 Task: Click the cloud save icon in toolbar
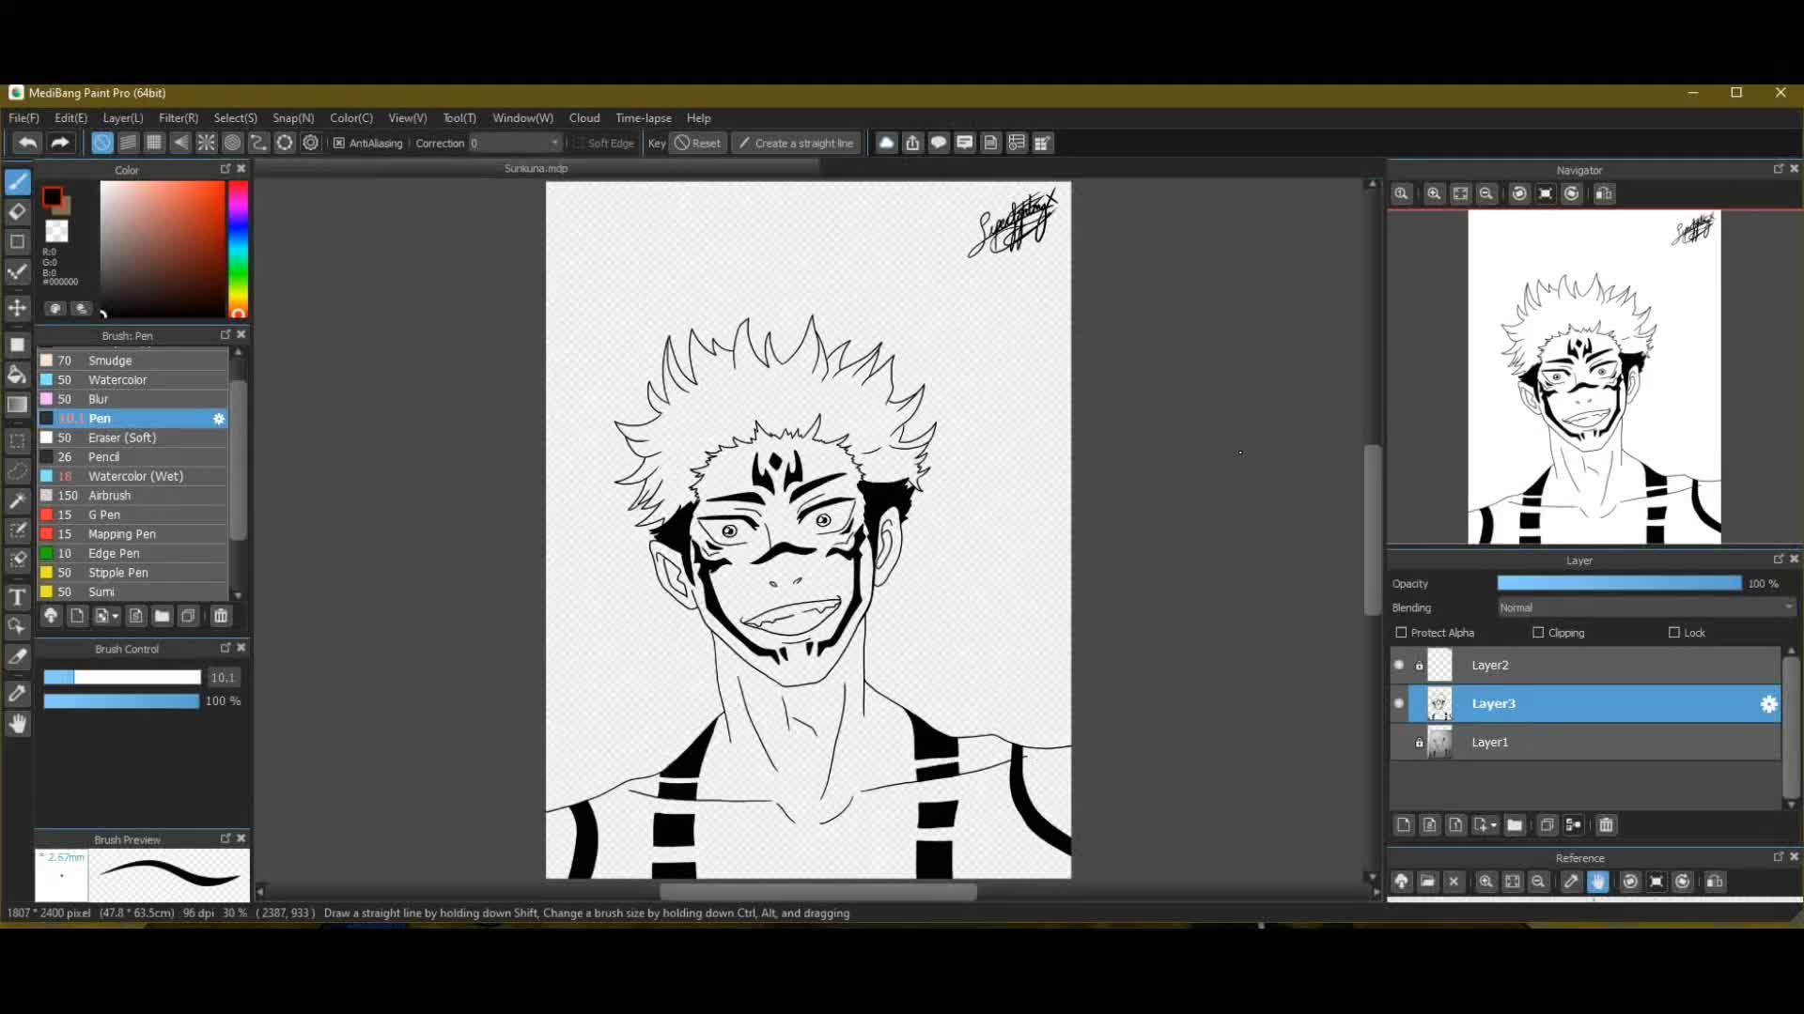pyautogui.click(x=886, y=143)
